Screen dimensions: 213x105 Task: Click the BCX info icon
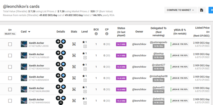(x=96, y=34)
